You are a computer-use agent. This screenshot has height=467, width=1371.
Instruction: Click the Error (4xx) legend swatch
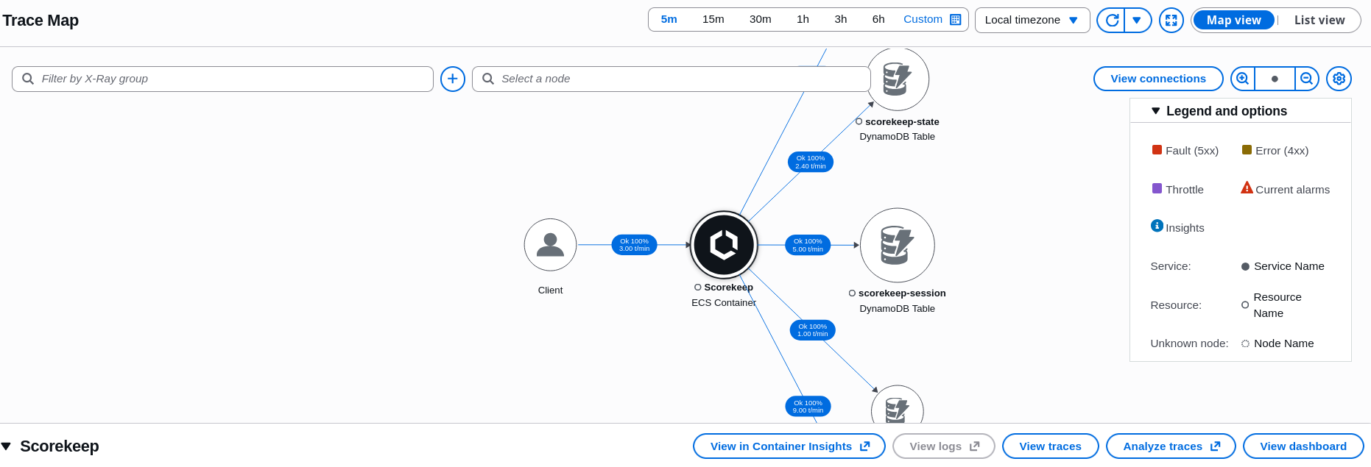click(x=1247, y=150)
